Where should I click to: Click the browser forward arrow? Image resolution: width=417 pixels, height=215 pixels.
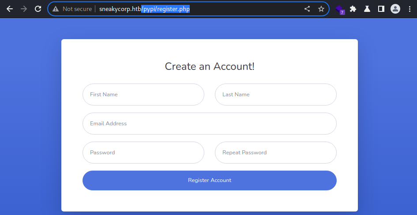[24, 9]
